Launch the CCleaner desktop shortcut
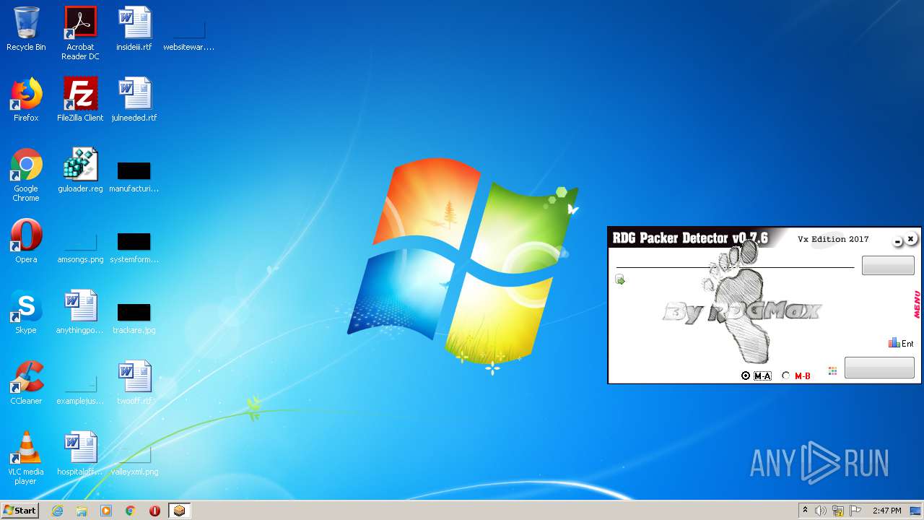 26,383
